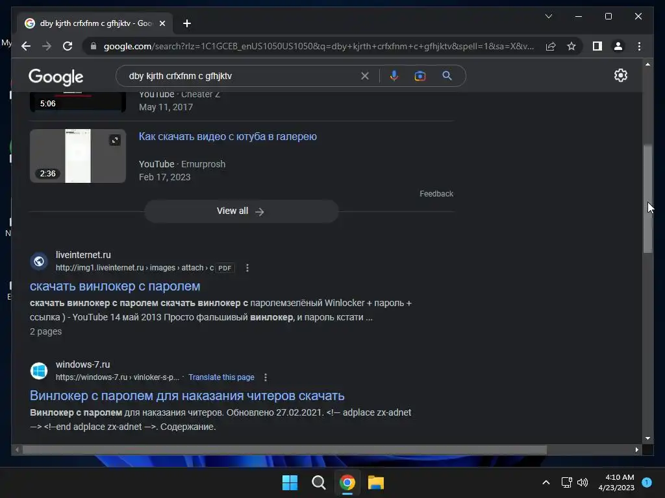This screenshot has width=665, height=498.
Task: Bookmark this tab with the star
Action: pos(571,46)
